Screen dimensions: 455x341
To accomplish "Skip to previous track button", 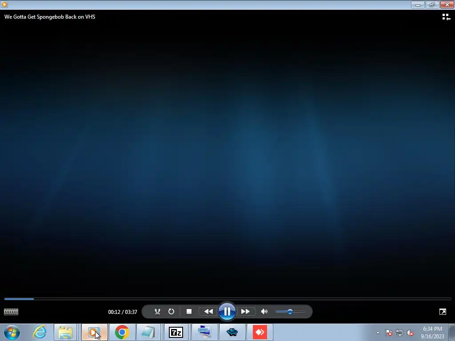I will pos(208,311).
